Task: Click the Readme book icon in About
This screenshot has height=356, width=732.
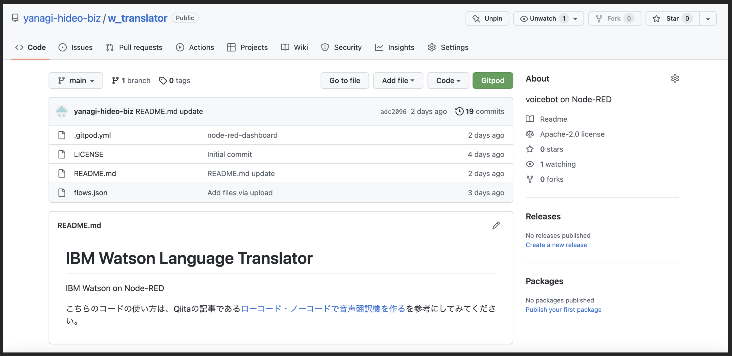Action: point(530,119)
